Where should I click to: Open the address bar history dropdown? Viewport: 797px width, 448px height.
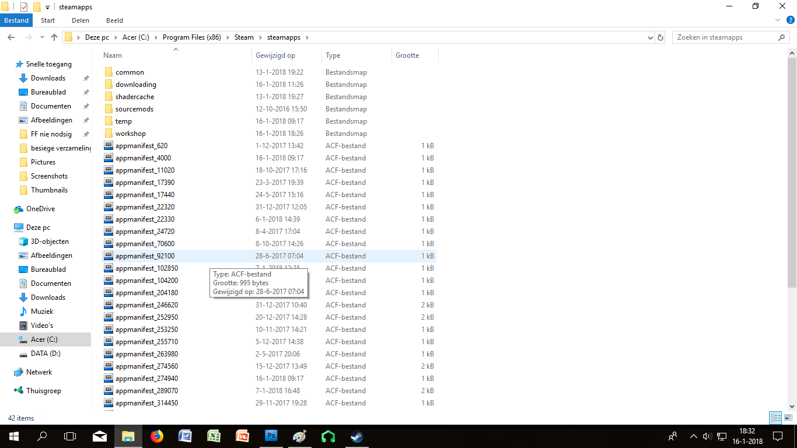(651, 37)
